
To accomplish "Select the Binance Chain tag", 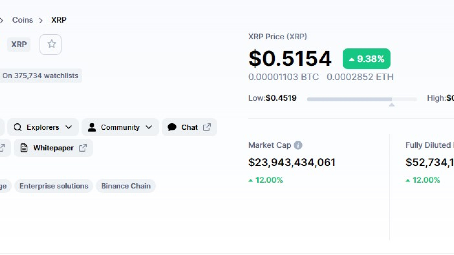I will point(126,186).
